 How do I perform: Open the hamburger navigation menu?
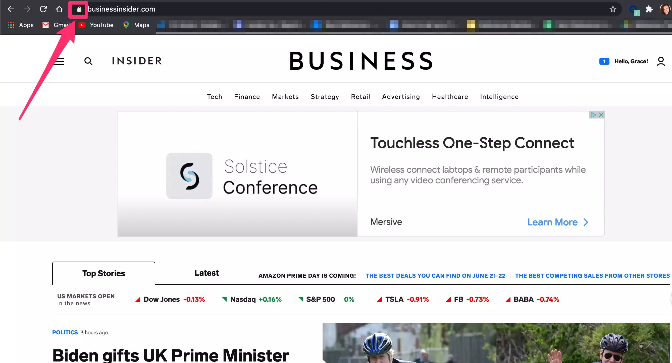pos(59,61)
